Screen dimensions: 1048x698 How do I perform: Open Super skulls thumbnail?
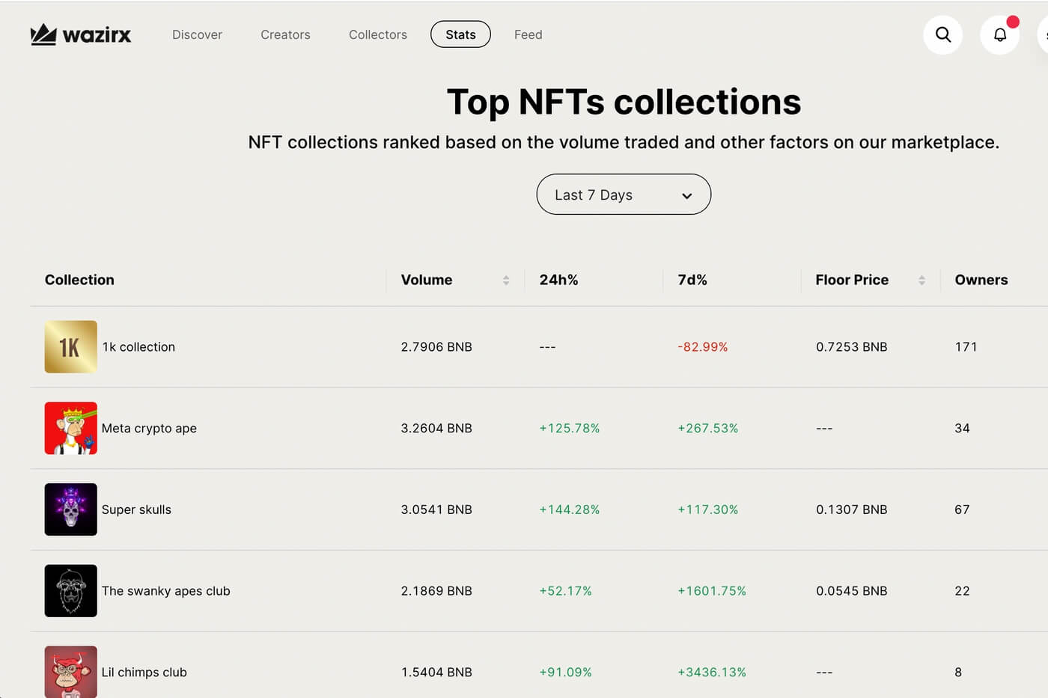[x=71, y=509]
